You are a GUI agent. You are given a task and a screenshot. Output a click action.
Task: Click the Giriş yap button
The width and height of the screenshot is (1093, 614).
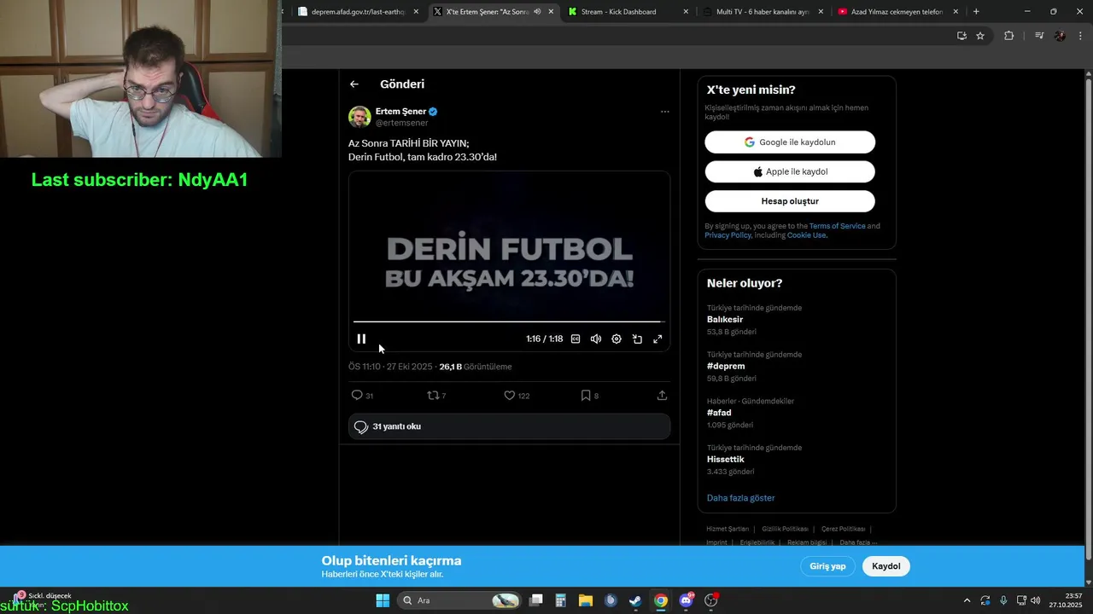coord(827,566)
